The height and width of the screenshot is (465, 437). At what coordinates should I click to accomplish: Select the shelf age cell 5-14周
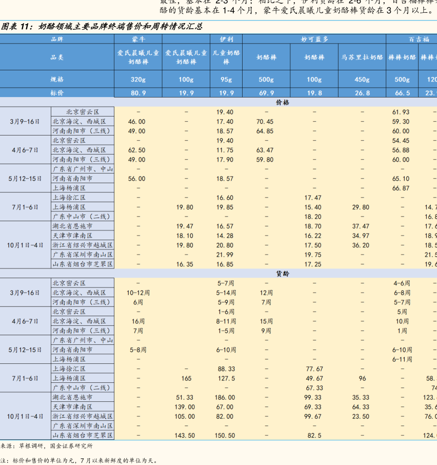226,293
